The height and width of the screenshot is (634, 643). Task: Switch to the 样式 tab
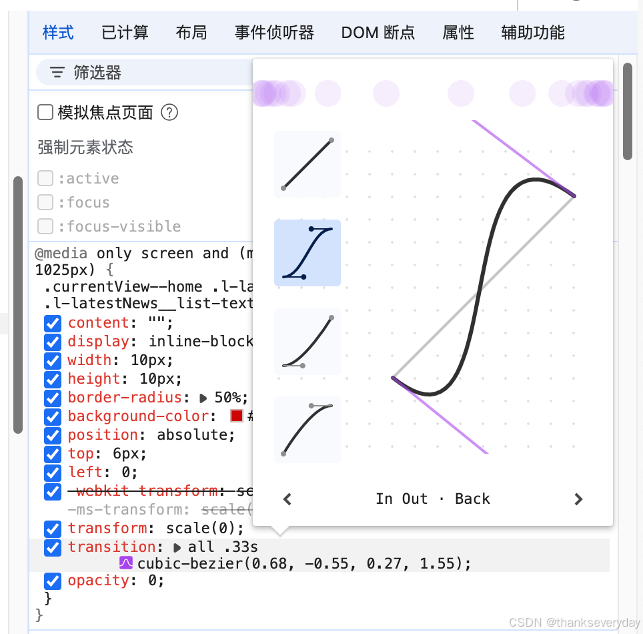(58, 33)
